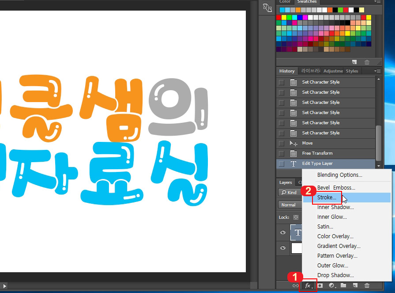Viewport: 395px width, 293px height.
Task: Set history brush source at Edit Type Layer
Action: (x=282, y=164)
